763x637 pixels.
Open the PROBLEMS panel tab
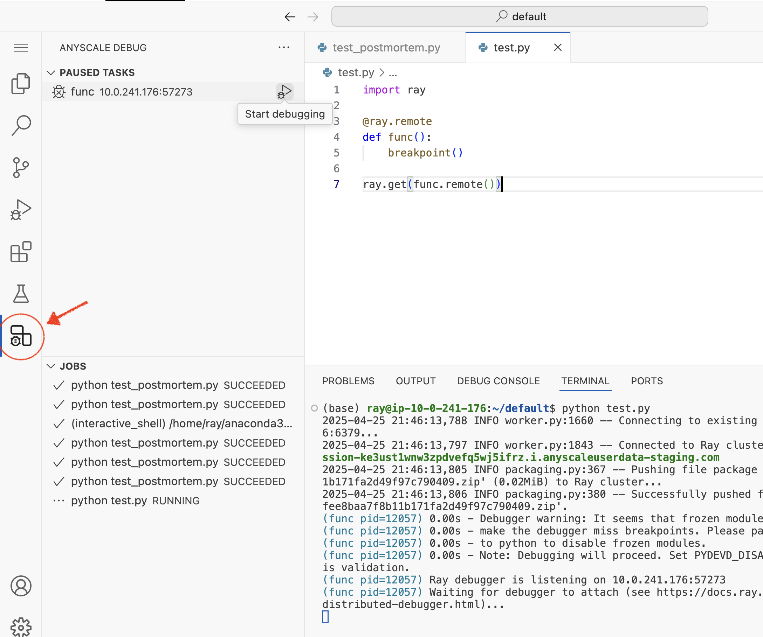coord(348,381)
